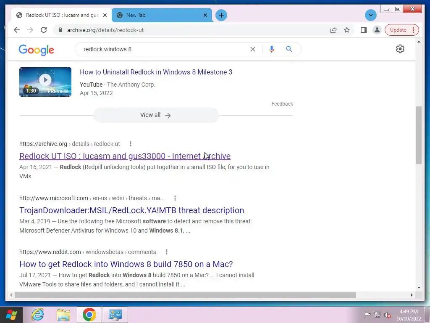Open the control panel taskbar icon
Screen dimensions: 430x323
[115, 315]
